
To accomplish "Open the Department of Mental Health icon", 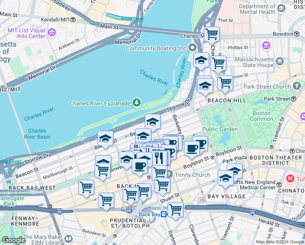I will coord(281,9).
